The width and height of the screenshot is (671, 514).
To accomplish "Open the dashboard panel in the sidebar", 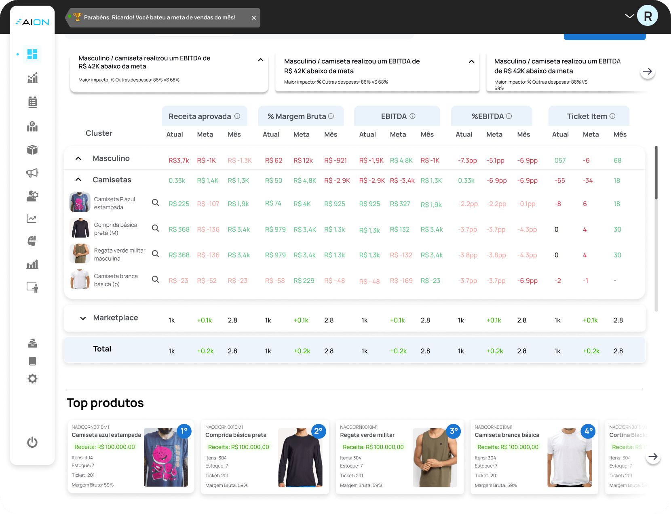I will tap(32, 54).
